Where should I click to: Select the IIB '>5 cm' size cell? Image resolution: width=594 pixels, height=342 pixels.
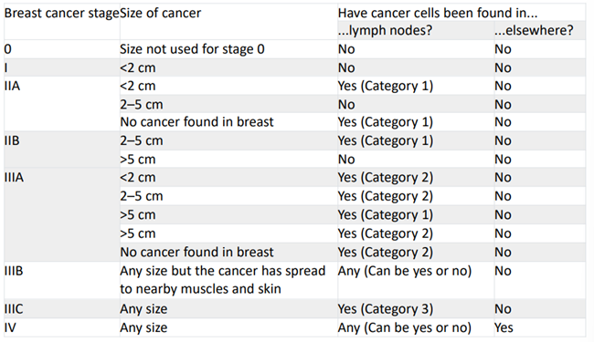pos(138,160)
